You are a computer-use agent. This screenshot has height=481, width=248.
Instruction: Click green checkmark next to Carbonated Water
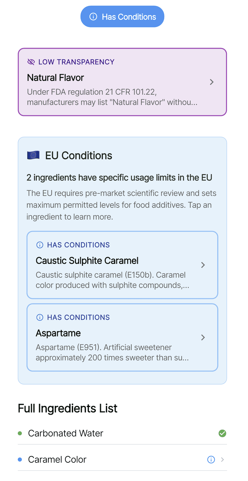click(222, 433)
